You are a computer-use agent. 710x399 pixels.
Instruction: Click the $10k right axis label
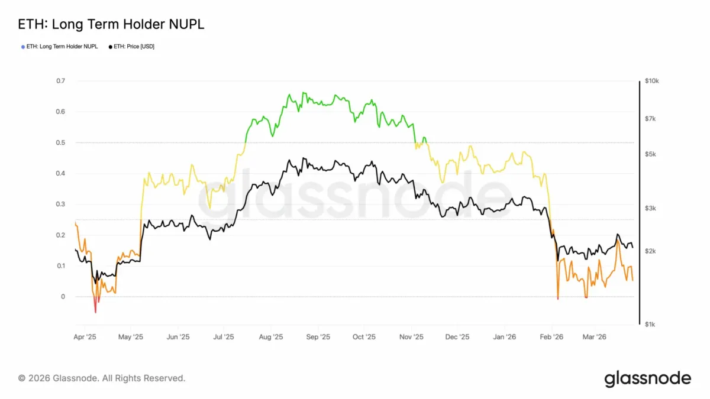point(651,81)
